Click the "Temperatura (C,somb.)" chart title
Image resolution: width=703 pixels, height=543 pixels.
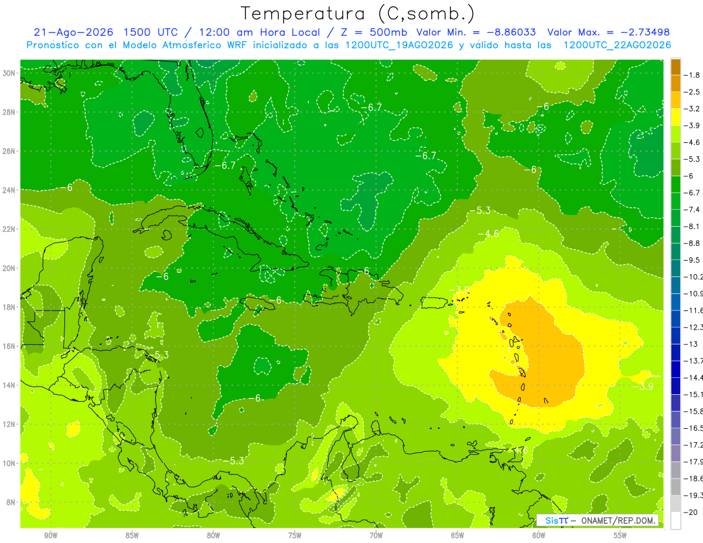pyautogui.click(x=358, y=13)
